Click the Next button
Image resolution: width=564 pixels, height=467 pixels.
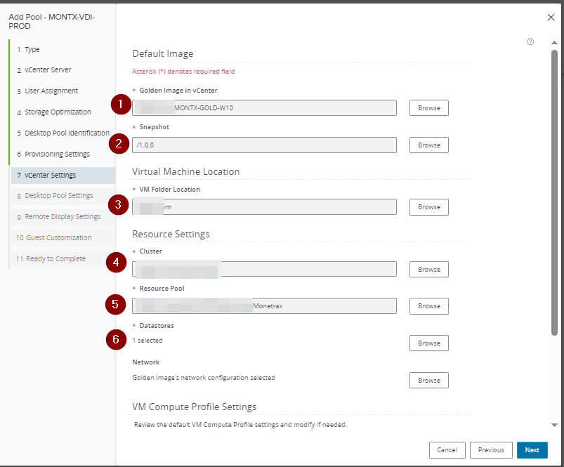532,450
